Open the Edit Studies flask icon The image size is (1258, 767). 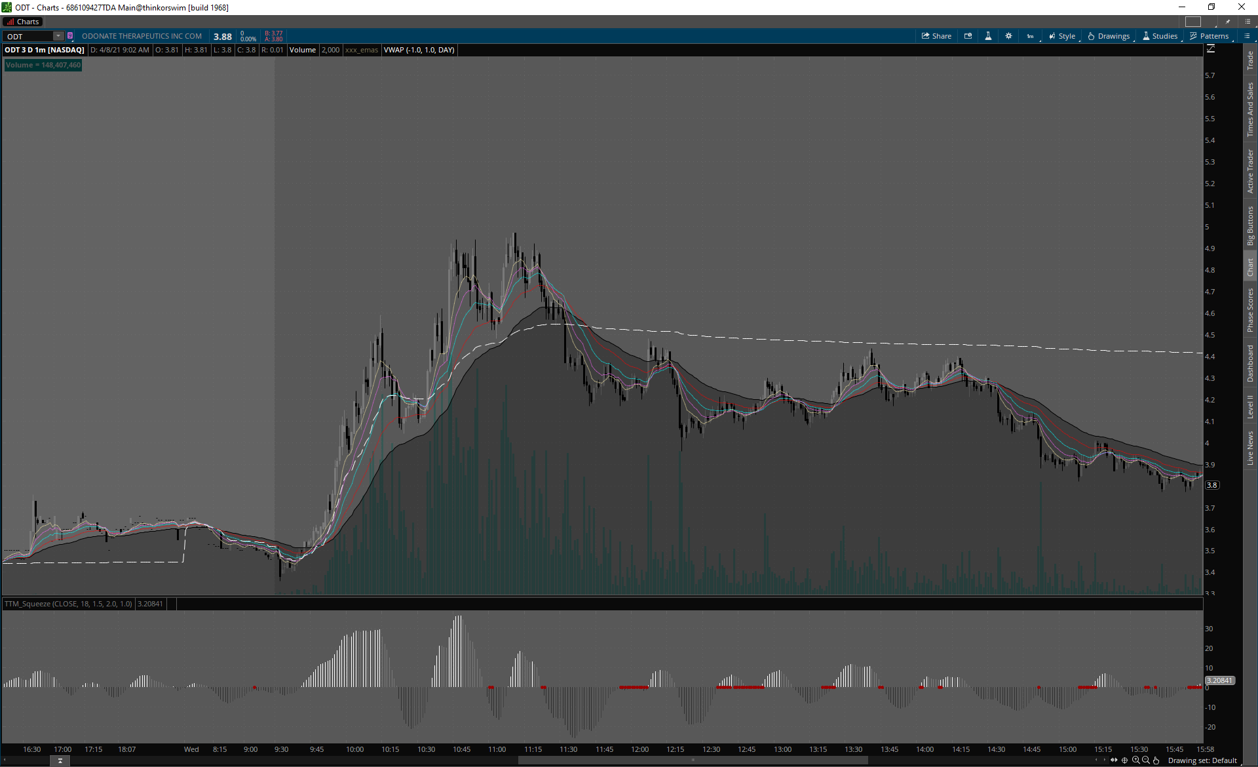click(988, 36)
